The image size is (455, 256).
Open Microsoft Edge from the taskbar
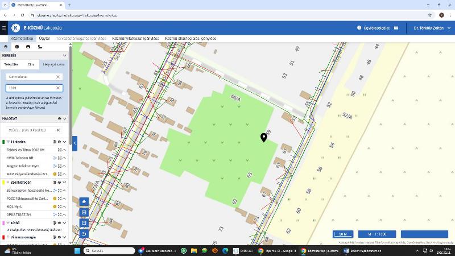(225, 251)
